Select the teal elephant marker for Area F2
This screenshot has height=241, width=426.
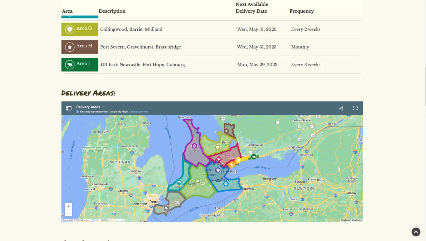(x=179, y=182)
